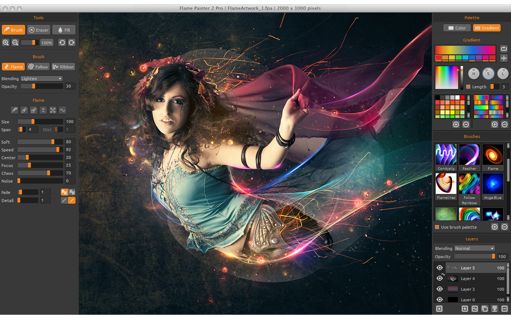Click the zoom in magnifier icon
The height and width of the screenshot is (319, 511).
(x=6, y=43)
